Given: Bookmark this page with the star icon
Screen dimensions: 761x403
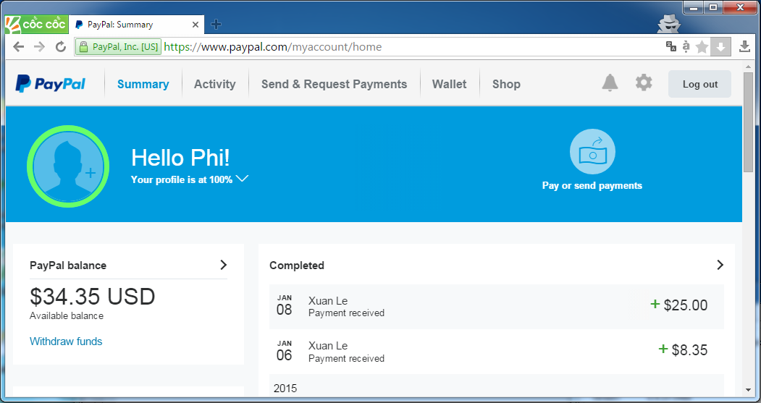Looking at the screenshot, I should click(x=702, y=47).
